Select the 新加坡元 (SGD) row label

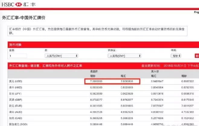pos(18,124)
